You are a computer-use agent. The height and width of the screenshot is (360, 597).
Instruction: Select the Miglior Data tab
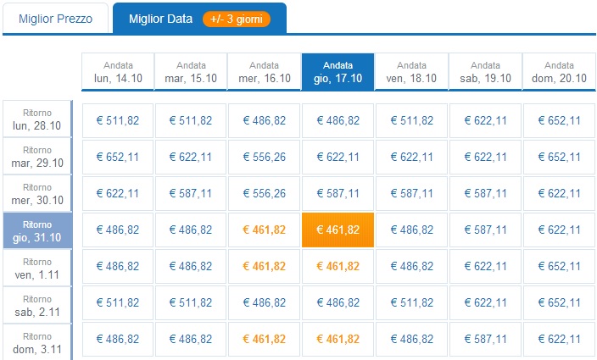[199, 19]
